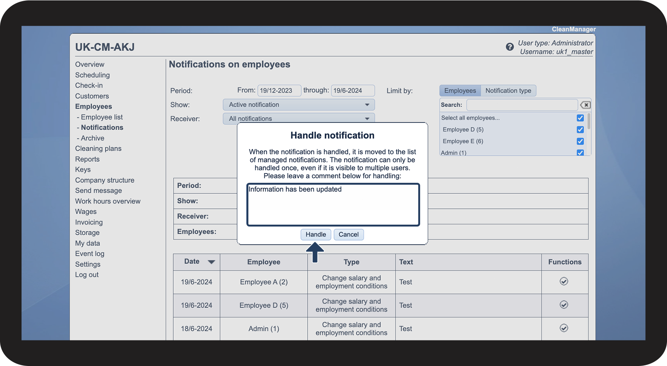Toggle the Employee E (6) checkbox
The width and height of the screenshot is (667, 366).
(x=580, y=141)
